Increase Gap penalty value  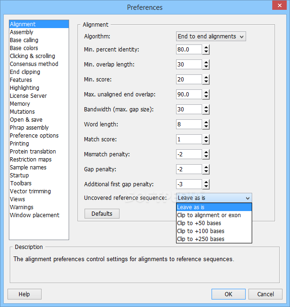coord(206,167)
